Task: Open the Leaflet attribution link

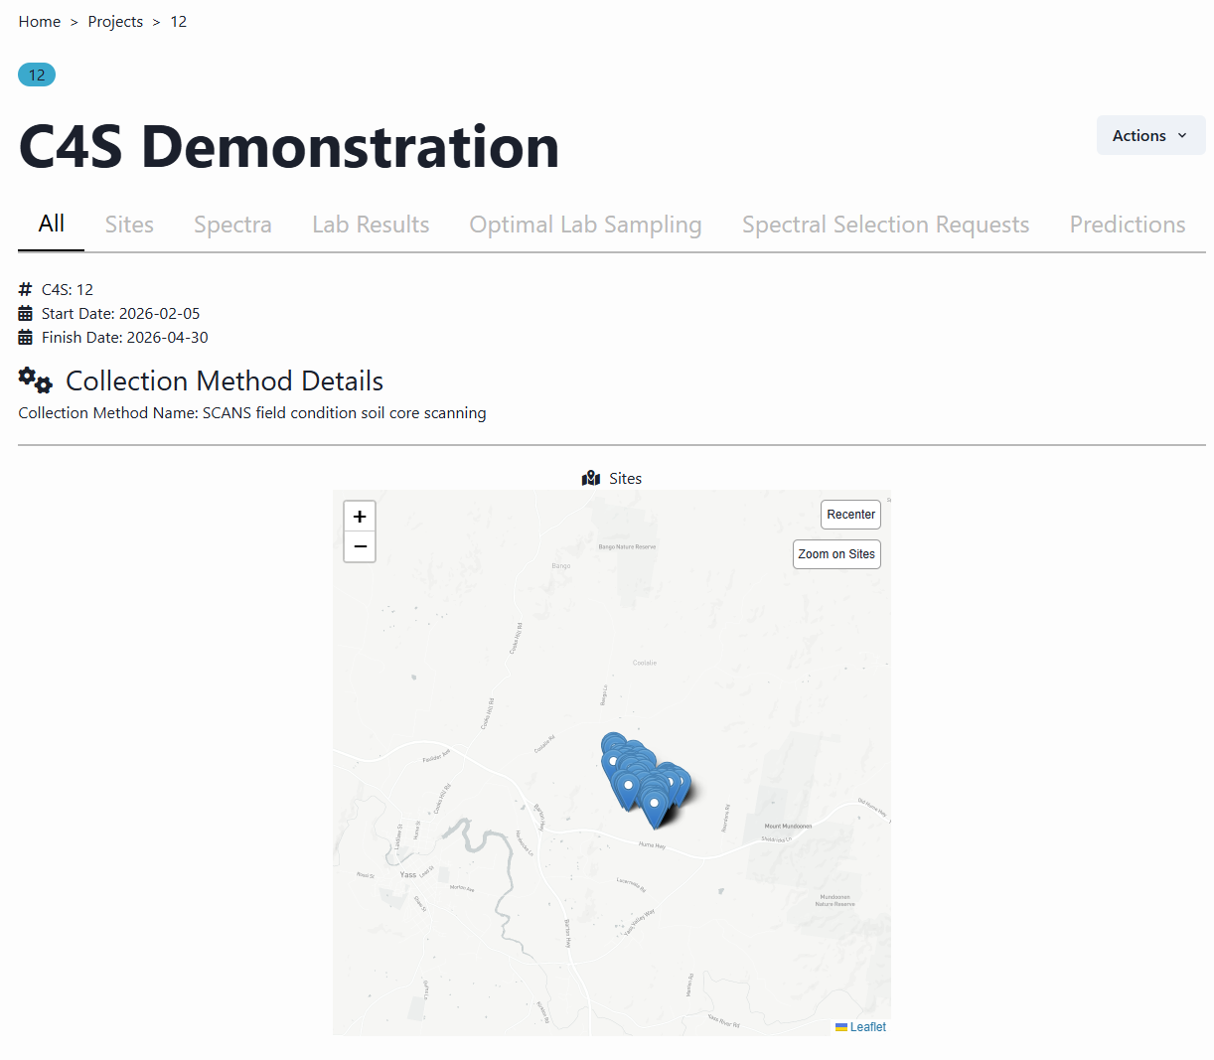Action: (x=867, y=1027)
